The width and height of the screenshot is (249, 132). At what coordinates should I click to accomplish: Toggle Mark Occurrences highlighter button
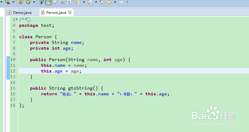point(49,2)
